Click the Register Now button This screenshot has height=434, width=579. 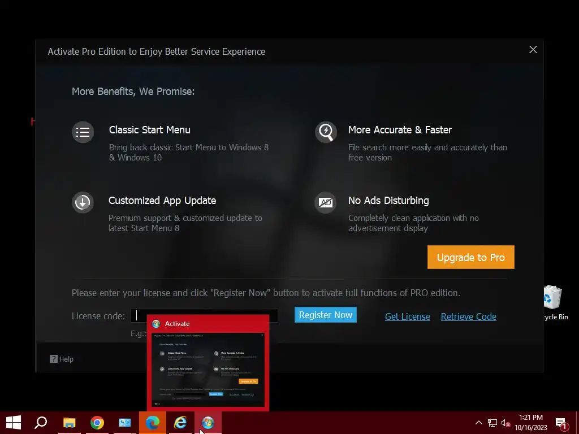[326, 315]
